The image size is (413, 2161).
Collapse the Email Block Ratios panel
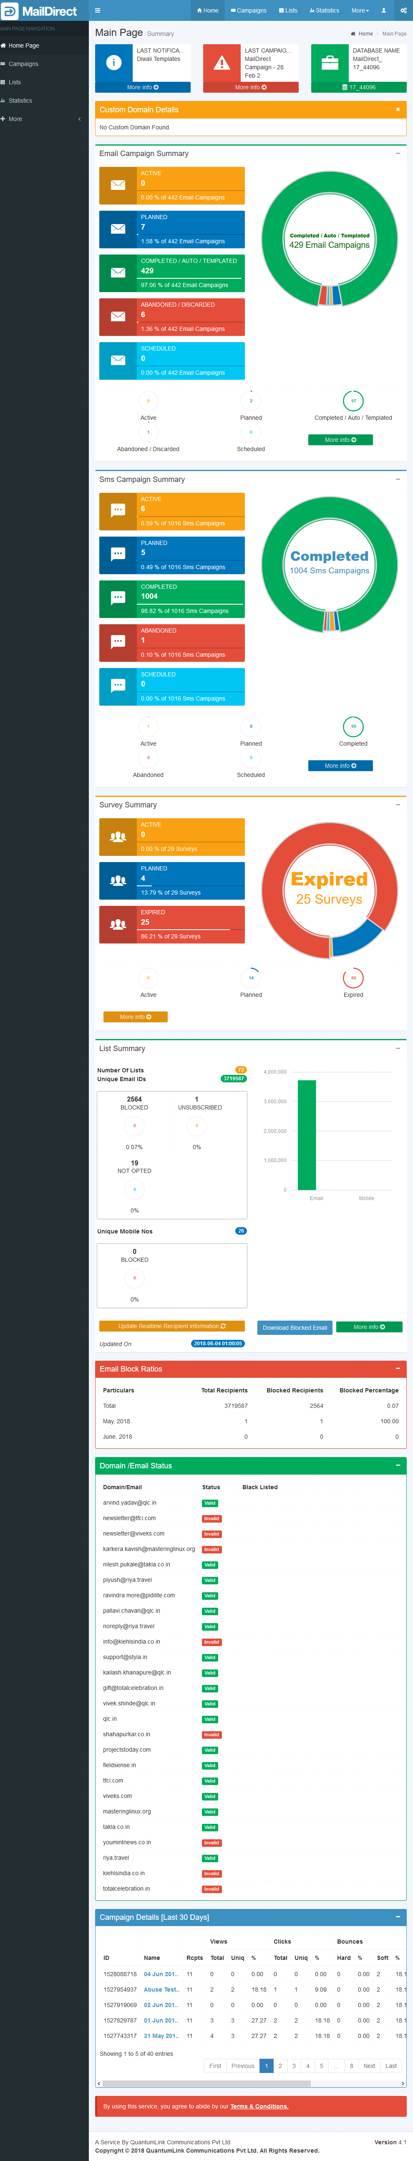pos(397,1368)
